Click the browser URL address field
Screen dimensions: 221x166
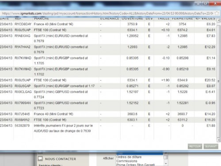coord(107,13)
